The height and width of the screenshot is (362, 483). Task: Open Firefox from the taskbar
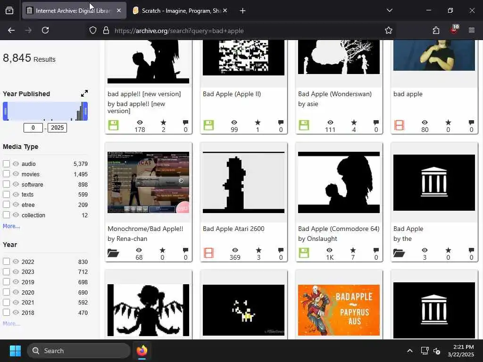(142, 351)
